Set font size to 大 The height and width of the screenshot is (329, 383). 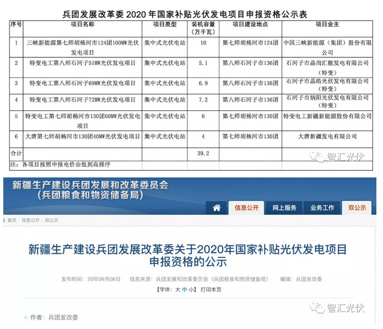click(x=177, y=289)
